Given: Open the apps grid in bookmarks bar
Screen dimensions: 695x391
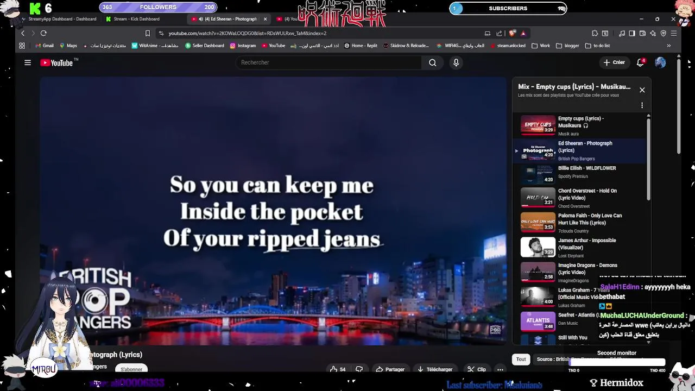Looking at the screenshot, I should tap(22, 46).
